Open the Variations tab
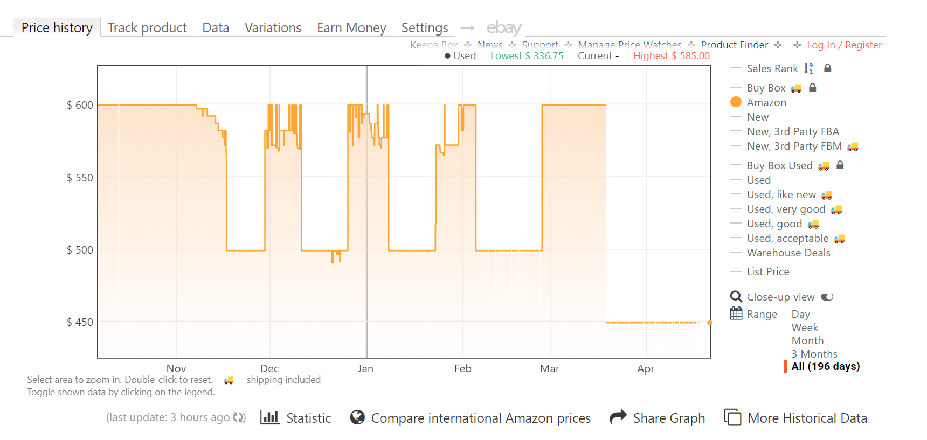Screen dimensions: 927x440 click(273, 27)
